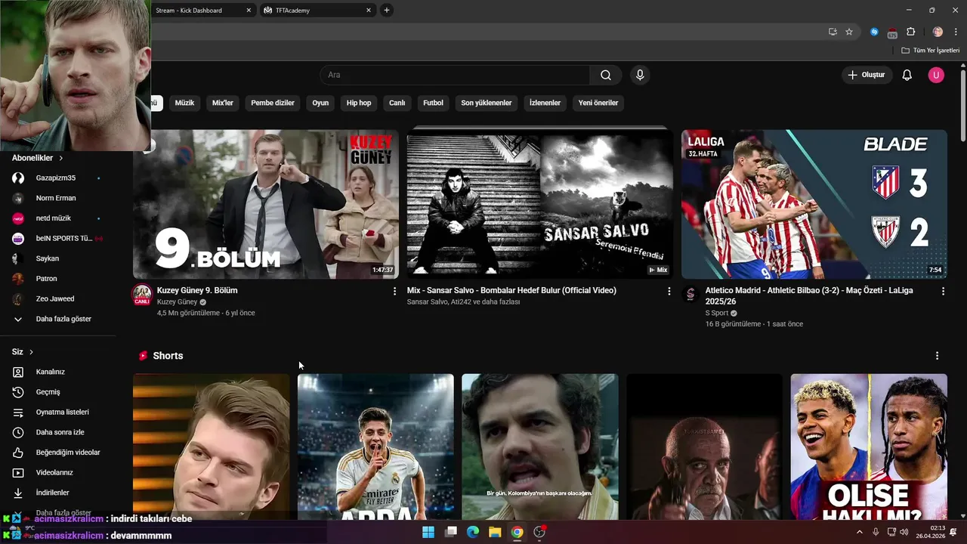Show hidden system tray icons
The image size is (967, 544).
tap(859, 532)
